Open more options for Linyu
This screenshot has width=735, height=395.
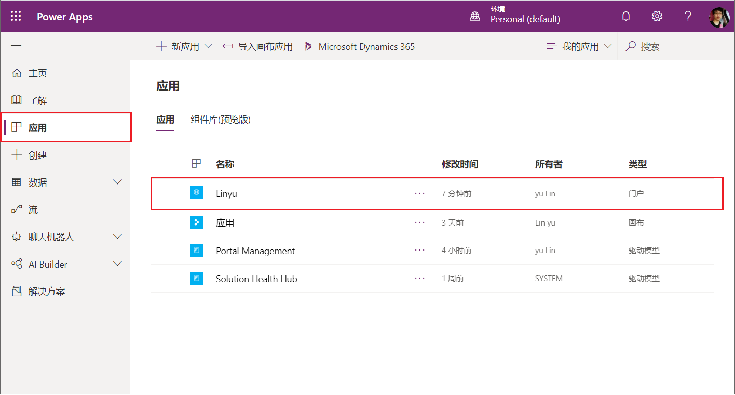tap(420, 194)
